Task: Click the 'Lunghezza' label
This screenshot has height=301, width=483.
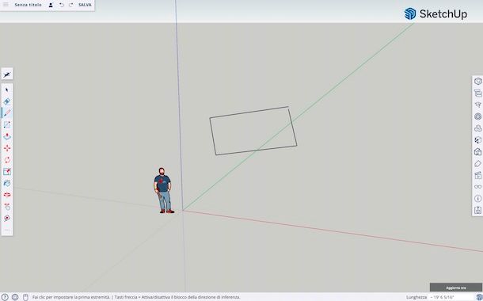Action: click(416, 297)
